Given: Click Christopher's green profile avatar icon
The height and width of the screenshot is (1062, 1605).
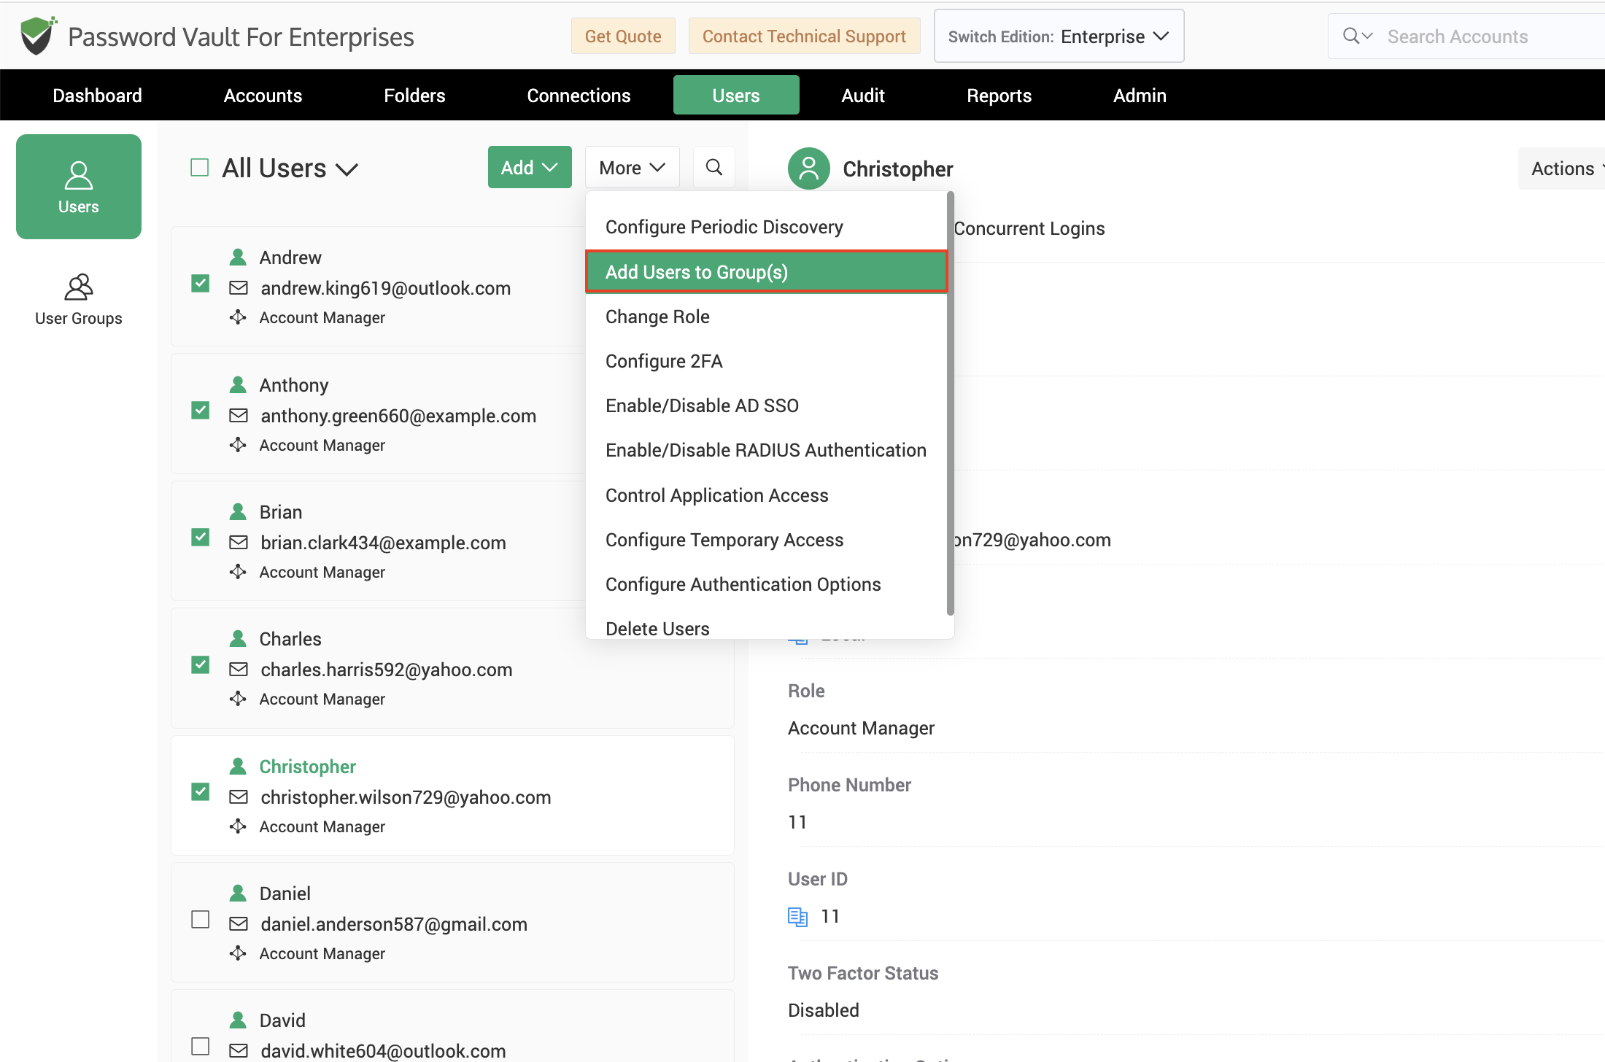Looking at the screenshot, I should (808, 168).
